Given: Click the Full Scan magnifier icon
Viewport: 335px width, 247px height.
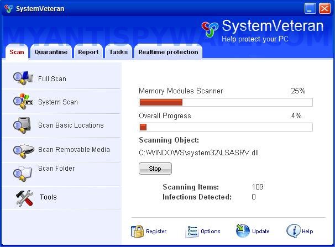Looking at the screenshot, I should click(x=23, y=78).
